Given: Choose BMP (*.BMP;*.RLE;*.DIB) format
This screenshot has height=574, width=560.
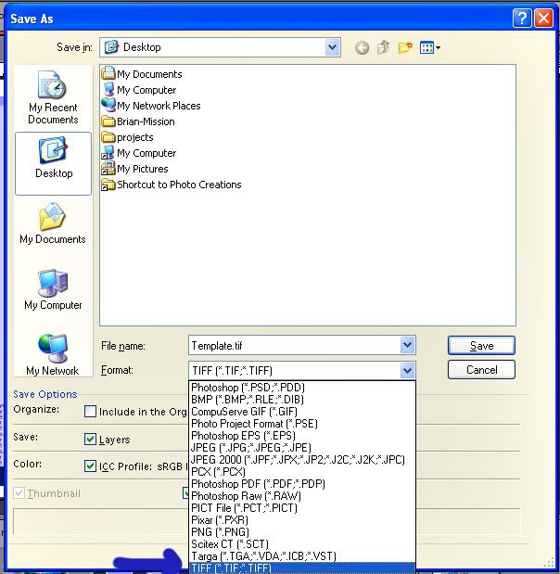Looking at the screenshot, I should (302, 399).
